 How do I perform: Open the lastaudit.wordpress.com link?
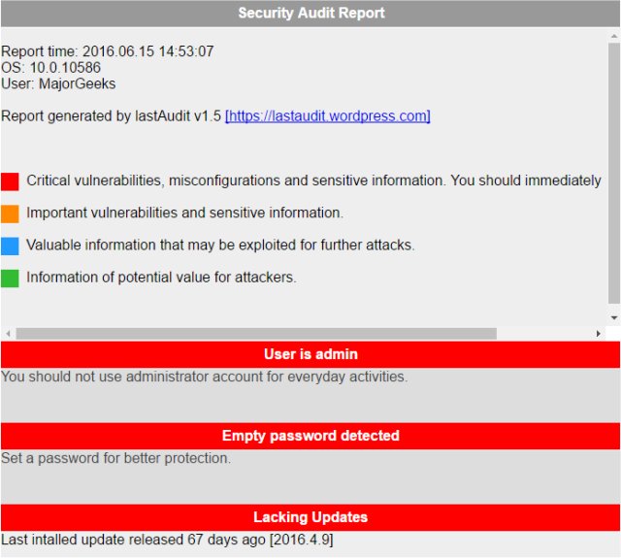click(x=328, y=116)
